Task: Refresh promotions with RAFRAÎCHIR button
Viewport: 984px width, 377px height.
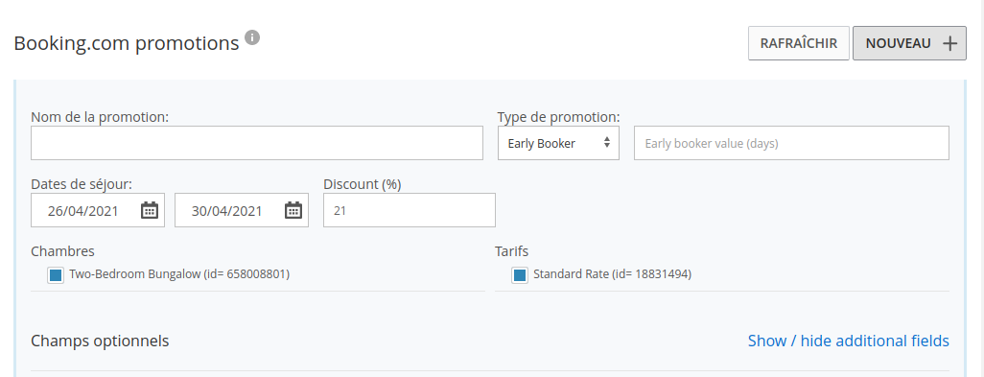Action: tap(798, 43)
